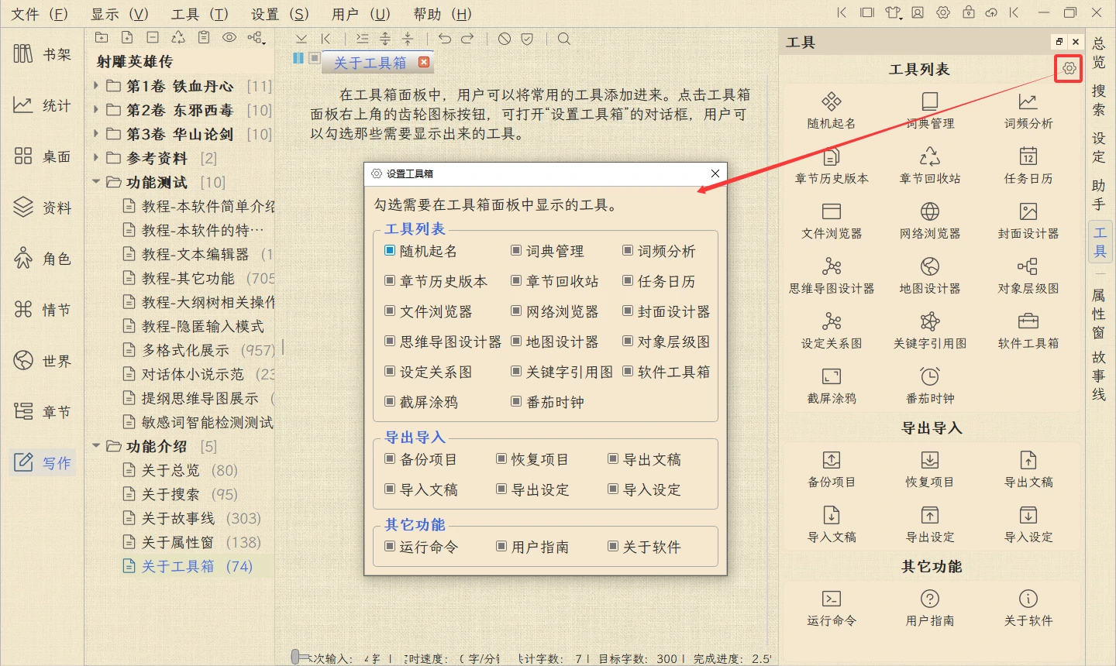
Task: Click the magnifier search icon in editor toolbar
Action: 564,39
